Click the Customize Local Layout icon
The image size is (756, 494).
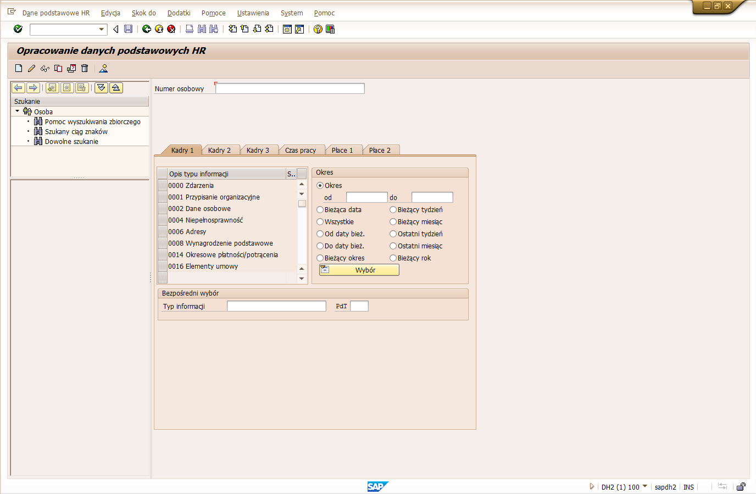[330, 29]
